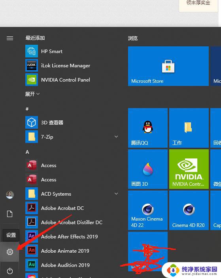Click the # alphabet group header
This screenshot has width=221, height=278.
click(27, 109)
